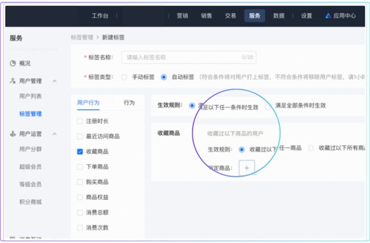The image size is (370, 243).
Task: Switch to the 行为 tab
Action: [129, 103]
